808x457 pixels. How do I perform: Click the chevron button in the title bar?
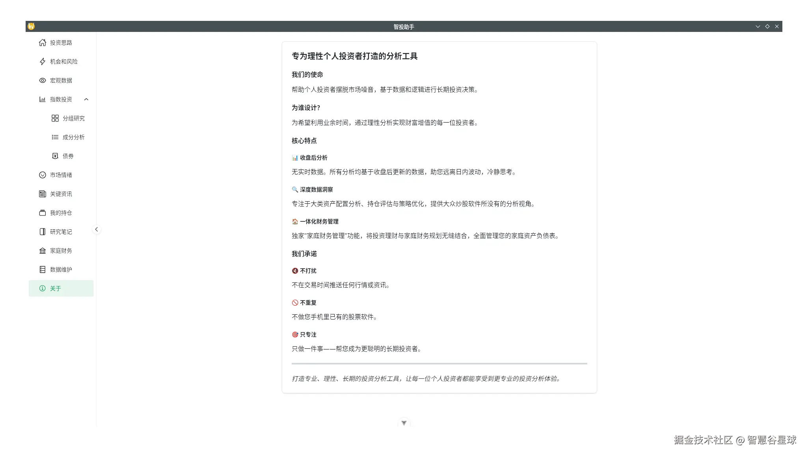tap(758, 26)
